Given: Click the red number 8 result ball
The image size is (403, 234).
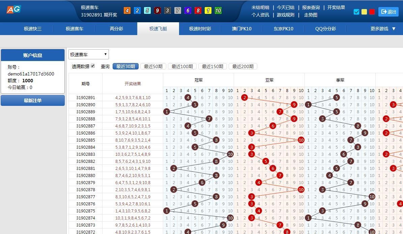Looking at the screenshot, I should 198,11.
